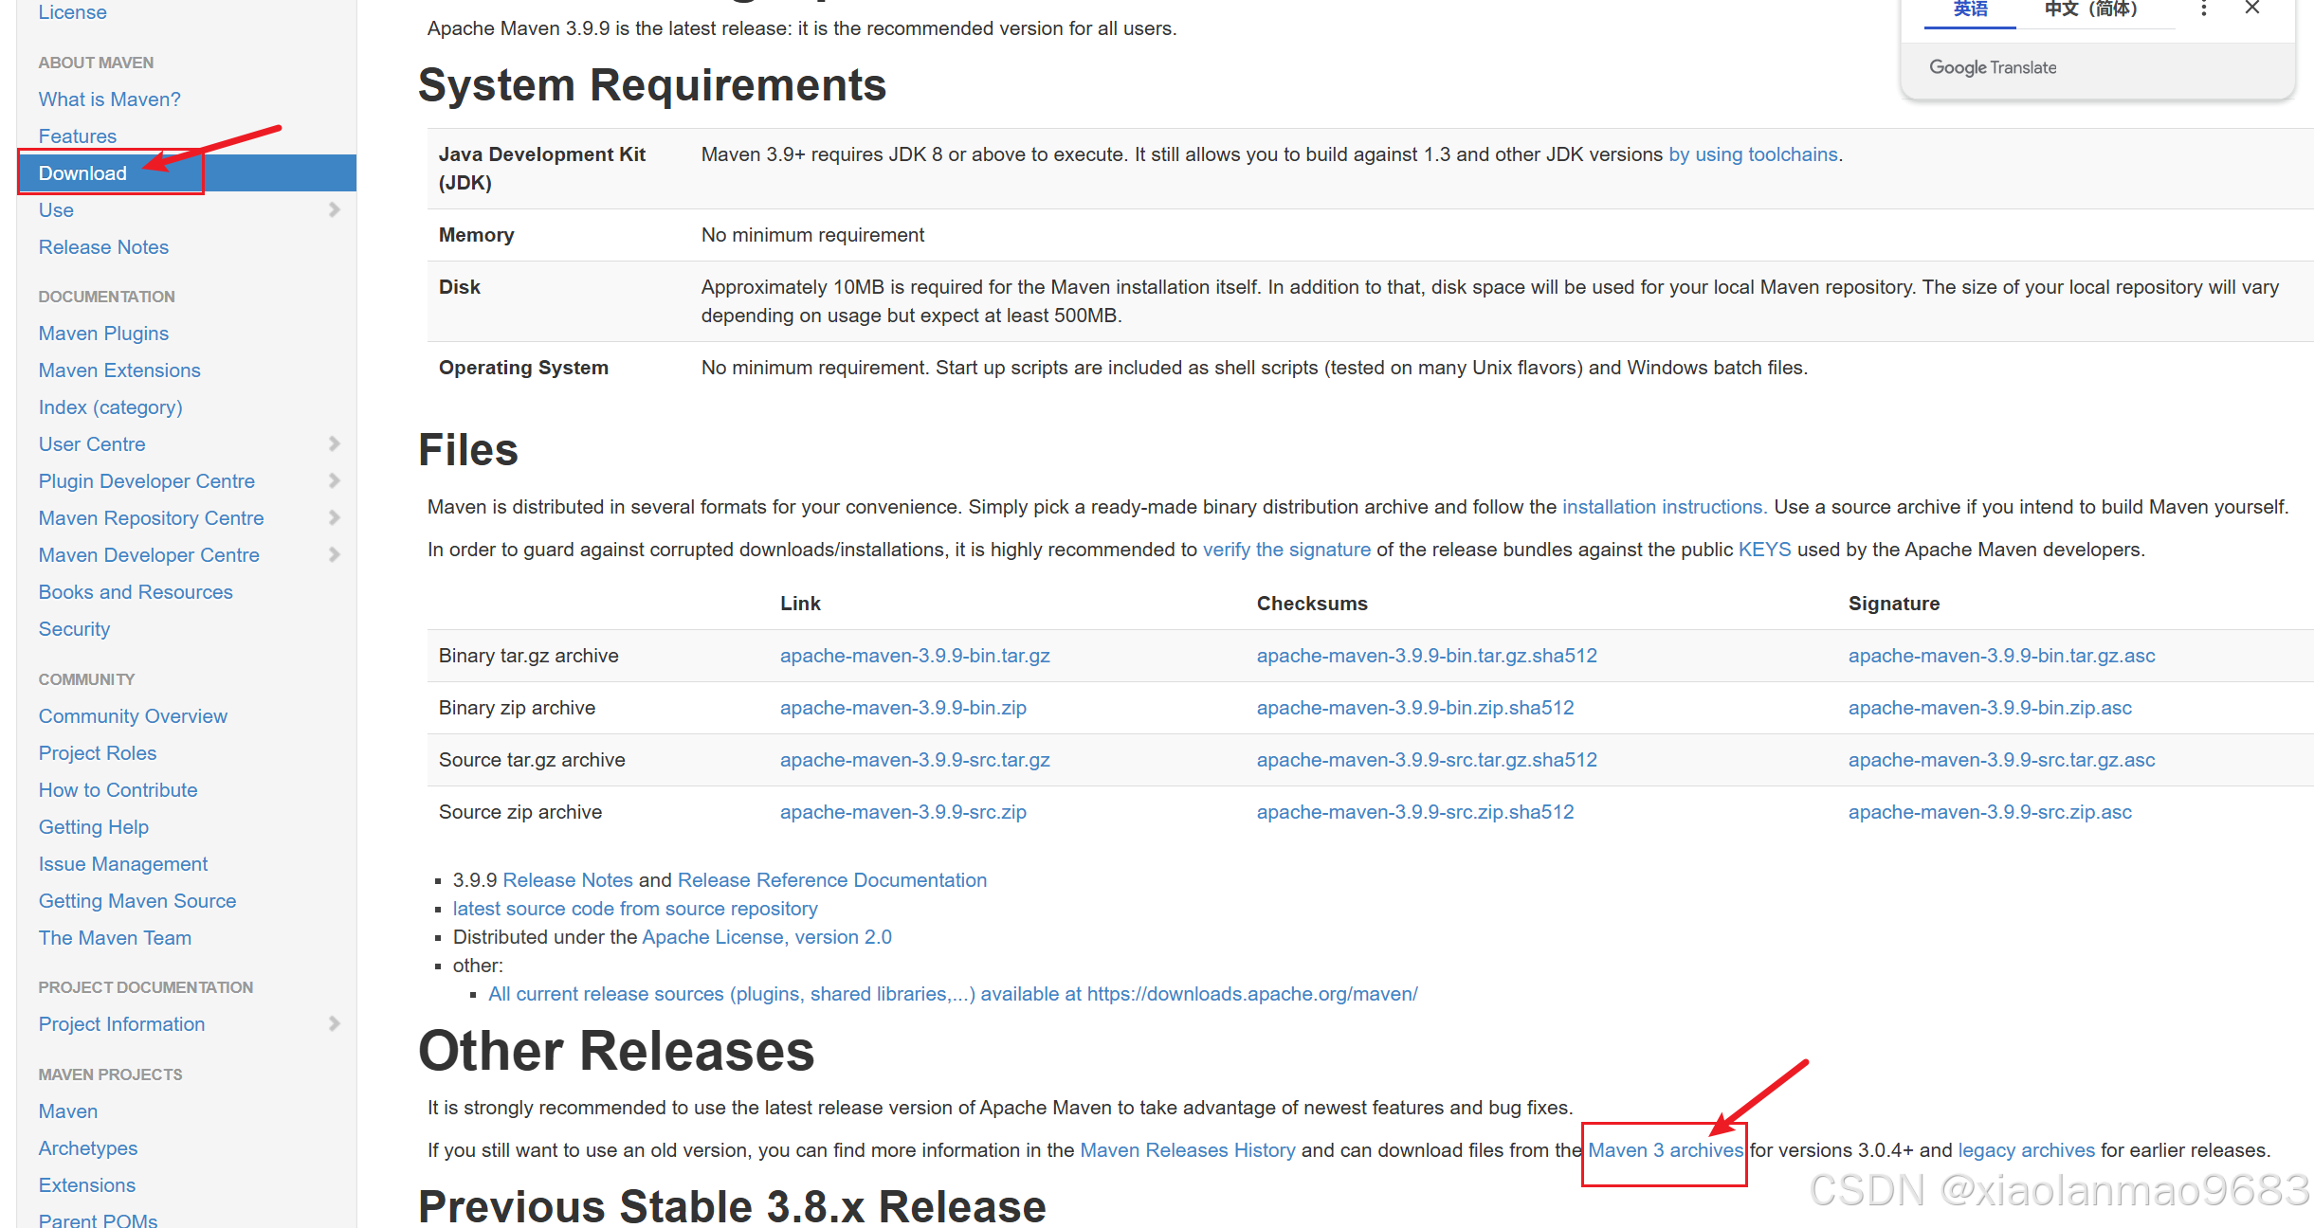Screen dimensions: 2314x1228
Task: Open latest source code repository link
Action: point(635,909)
